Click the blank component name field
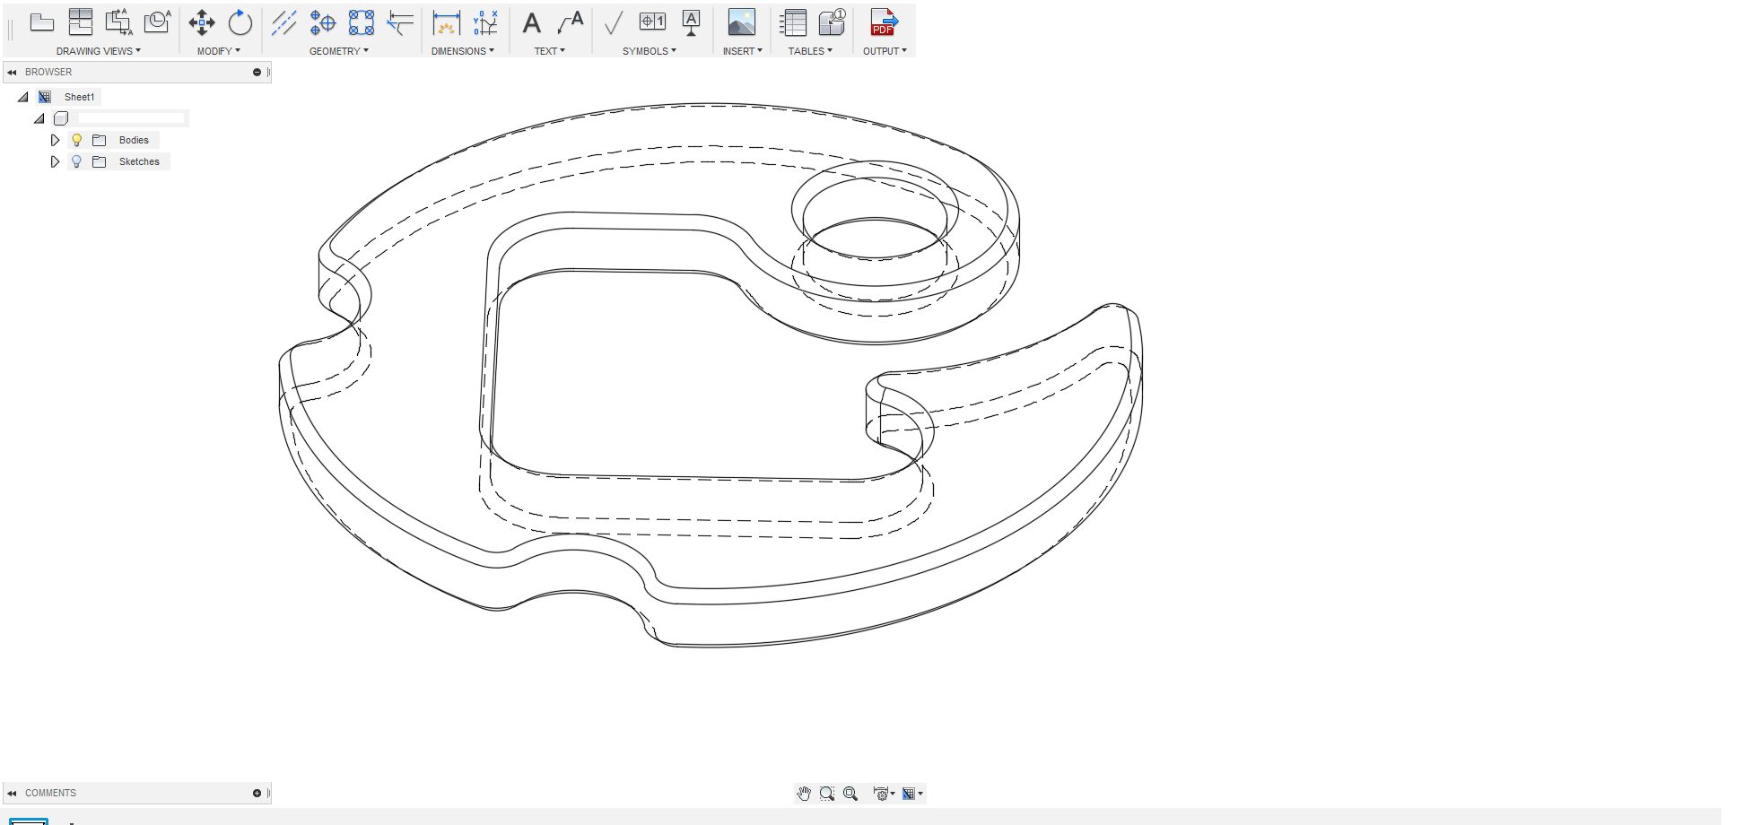Image resolution: width=1744 pixels, height=825 pixels. pyautogui.click(x=131, y=118)
